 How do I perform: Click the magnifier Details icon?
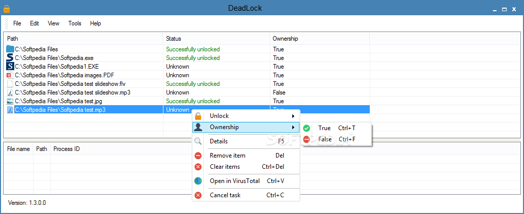click(x=198, y=141)
